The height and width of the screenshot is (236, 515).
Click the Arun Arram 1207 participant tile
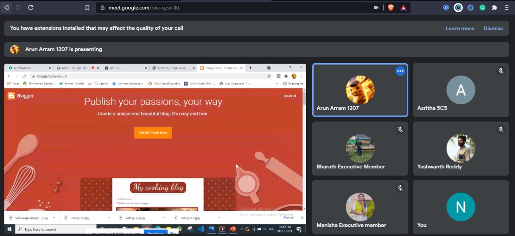pos(360,90)
